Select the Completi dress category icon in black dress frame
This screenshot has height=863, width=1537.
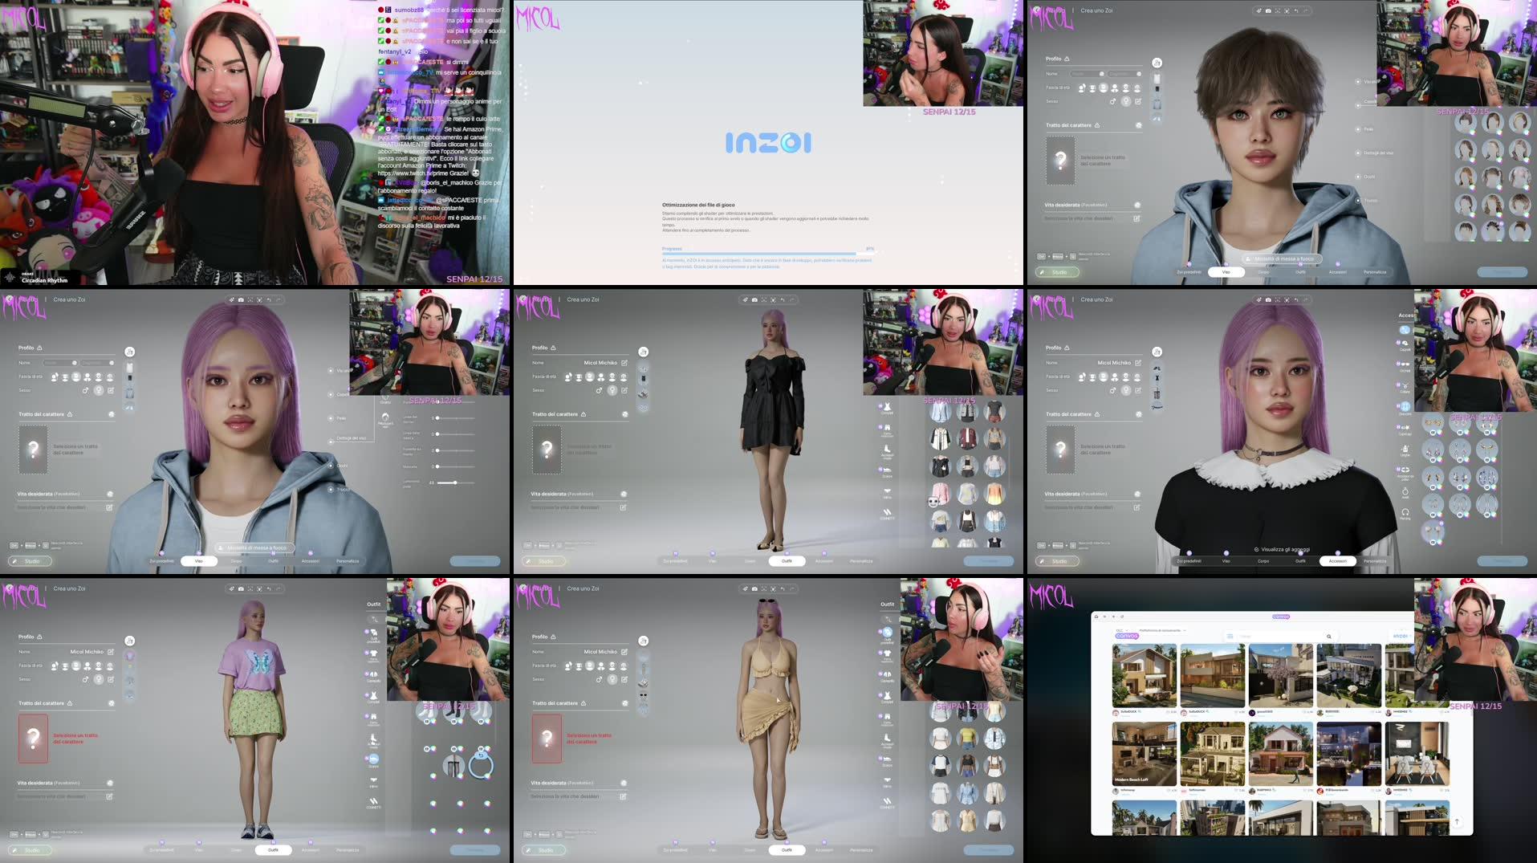[887, 406]
